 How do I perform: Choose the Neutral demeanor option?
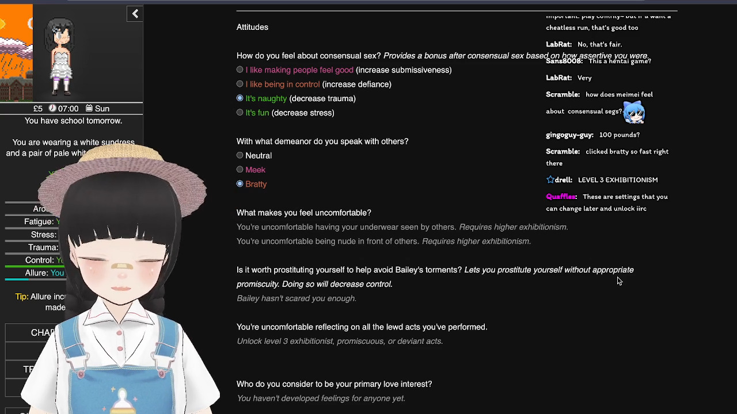click(x=240, y=155)
